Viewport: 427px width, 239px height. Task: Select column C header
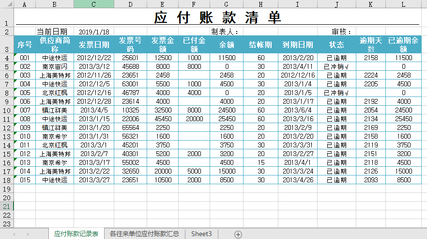click(x=93, y=4)
